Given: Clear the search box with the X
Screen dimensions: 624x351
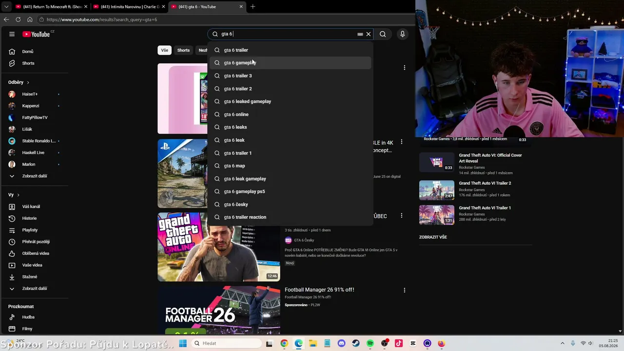Looking at the screenshot, I should tap(369, 34).
